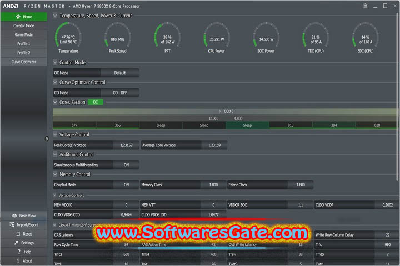The width and height of the screenshot is (400, 266).
Task: Click the Fabric Clock value 1.800
Action: tap(301, 185)
